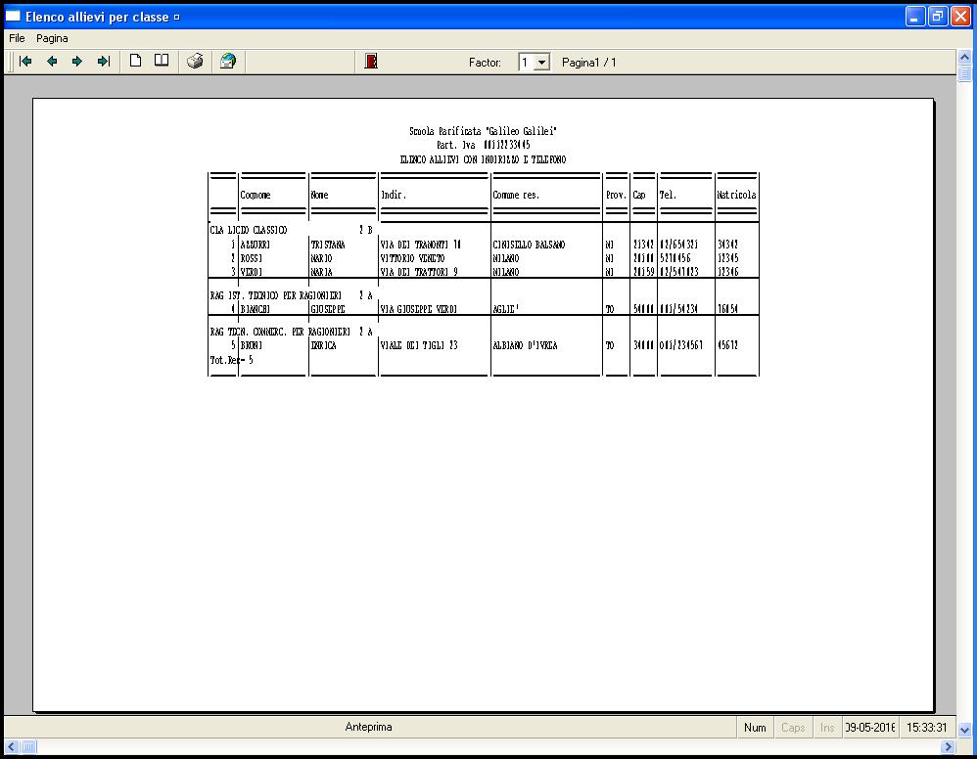Screen dimensions: 977x759
Task: Click the 'ROSSI' surname cell
Action: tap(252, 258)
